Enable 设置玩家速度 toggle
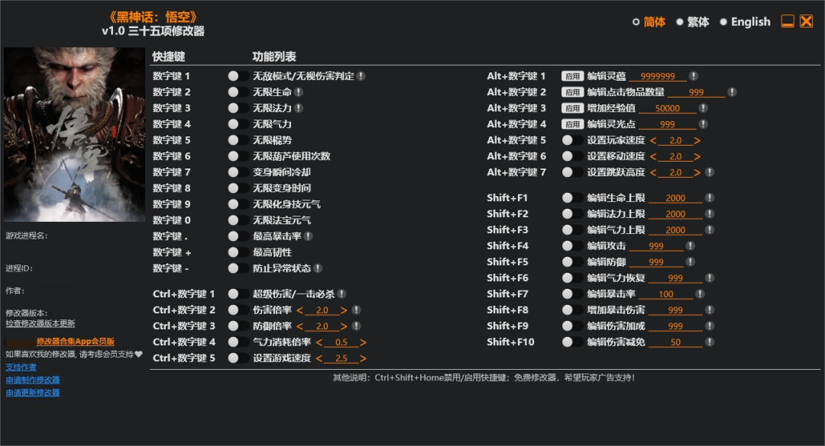This screenshot has height=446, width=825. 572,140
